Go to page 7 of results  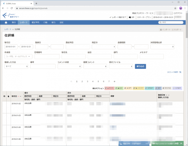click(109, 81)
